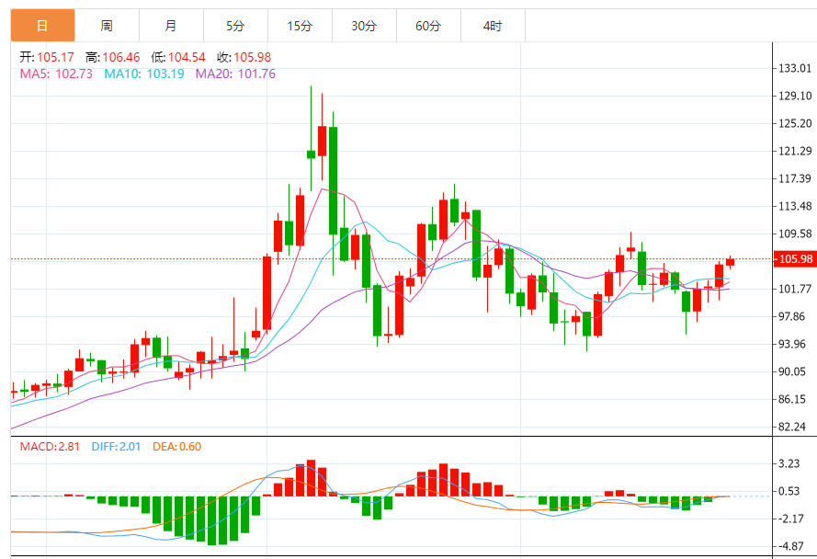This screenshot has width=817, height=559.
Task: Click the 86.15 price axis label
Action: pyautogui.click(x=791, y=399)
